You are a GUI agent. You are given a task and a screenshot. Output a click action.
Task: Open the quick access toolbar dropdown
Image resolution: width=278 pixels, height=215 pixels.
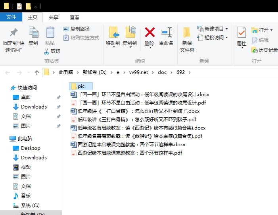[35, 7]
